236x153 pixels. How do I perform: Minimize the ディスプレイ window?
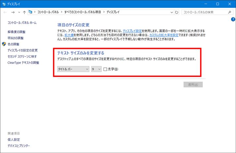coord(206,4)
